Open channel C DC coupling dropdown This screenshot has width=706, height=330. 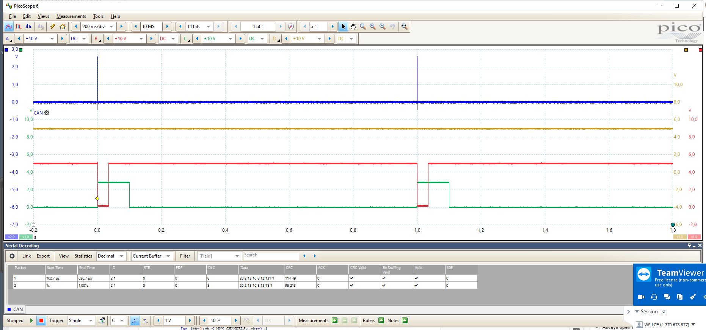[262, 39]
